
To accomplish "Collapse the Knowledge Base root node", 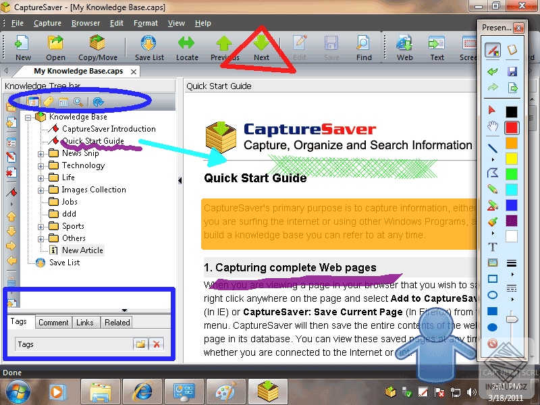I will 28,117.
